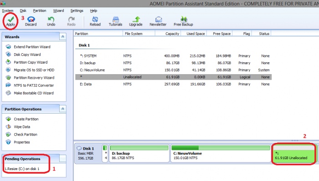Undo the last operation
The height and width of the screenshot is (181, 319).
pyautogui.click(x=51, y=21)
